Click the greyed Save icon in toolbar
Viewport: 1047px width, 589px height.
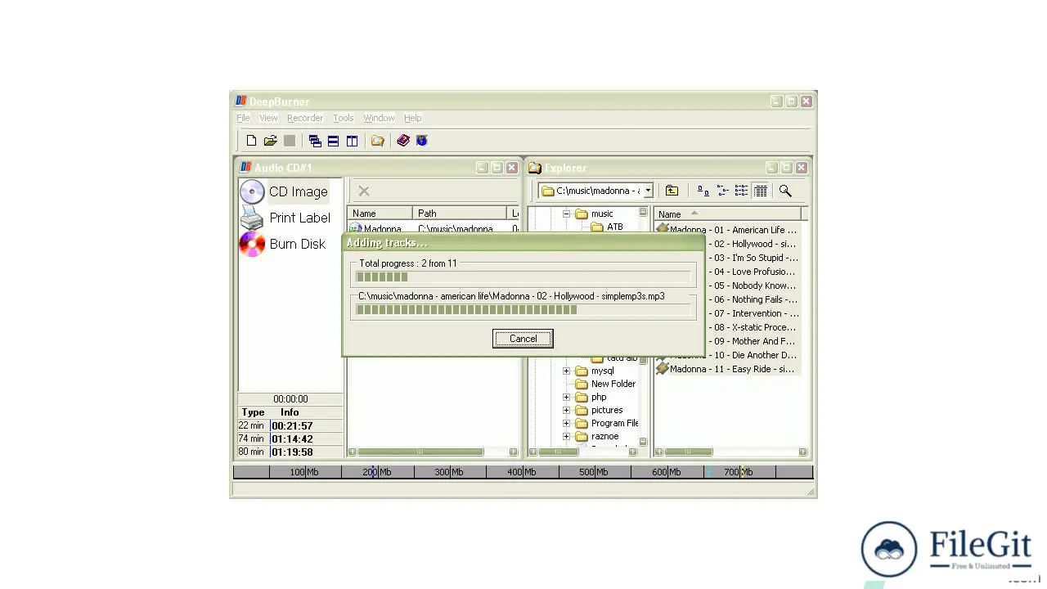(x=290, y=141)
